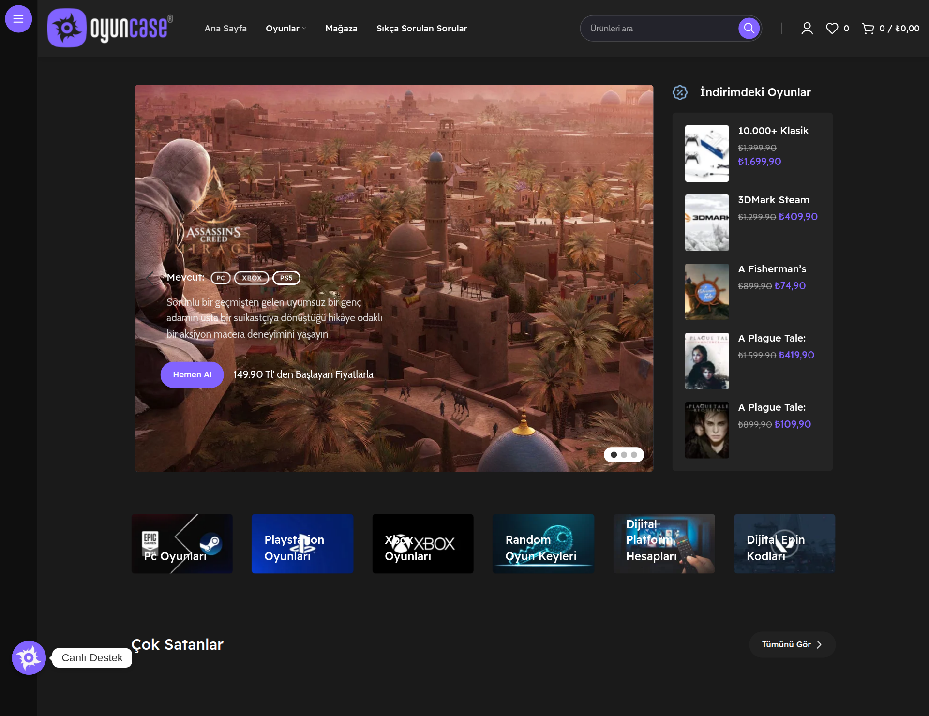Open the 3DMark Steam product title
The height and width of the screenshot is (716, 929).
point(773,200)
